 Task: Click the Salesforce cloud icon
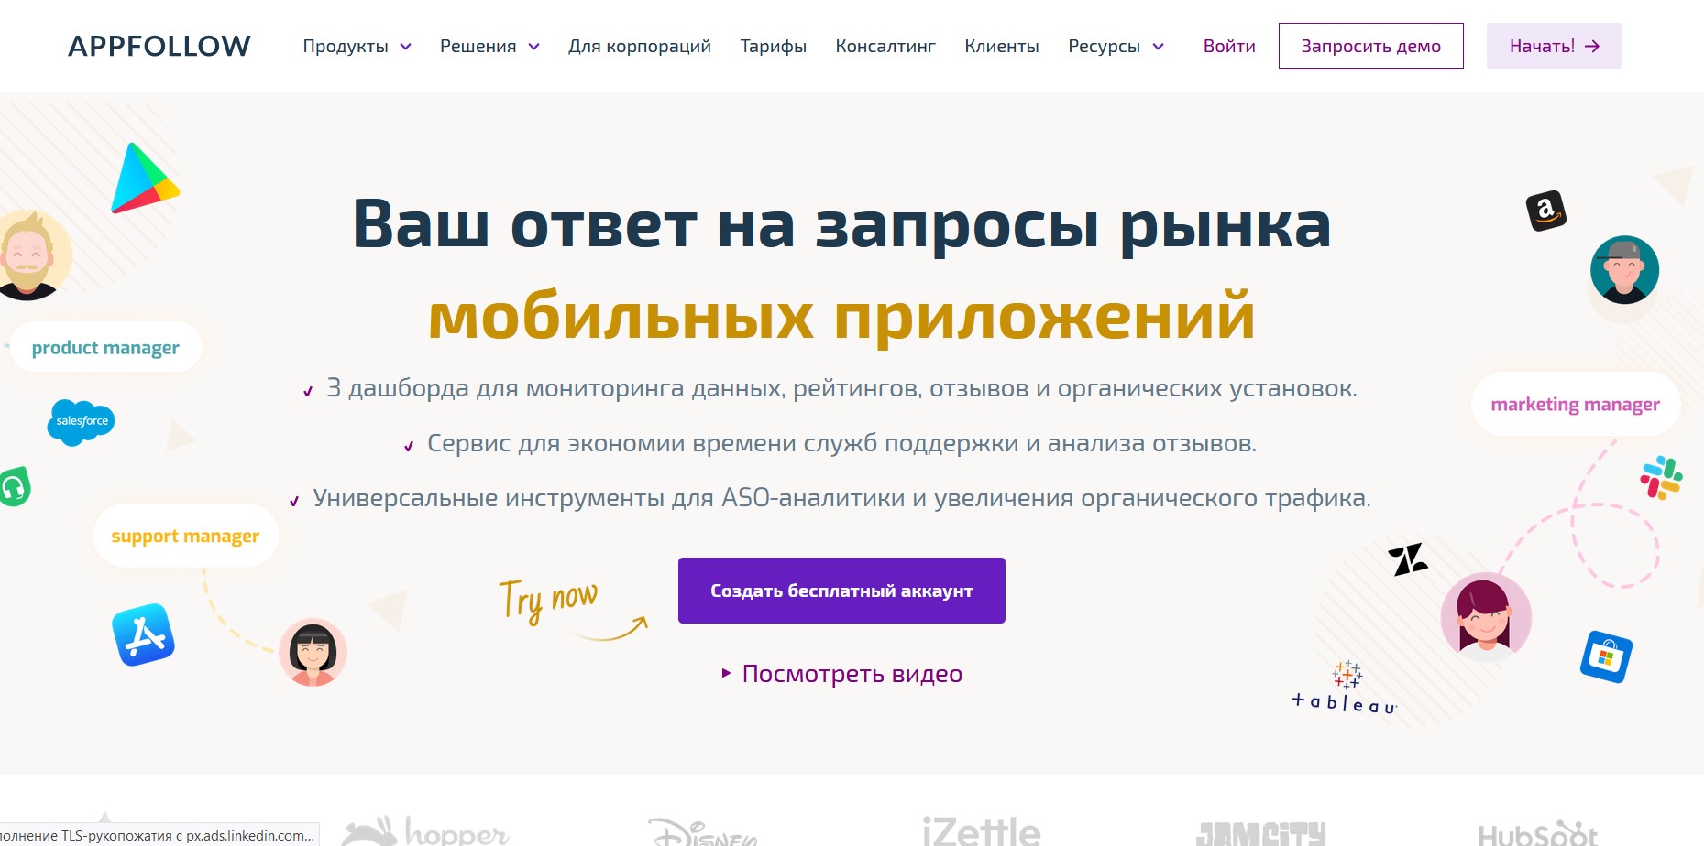pos(82,421)
